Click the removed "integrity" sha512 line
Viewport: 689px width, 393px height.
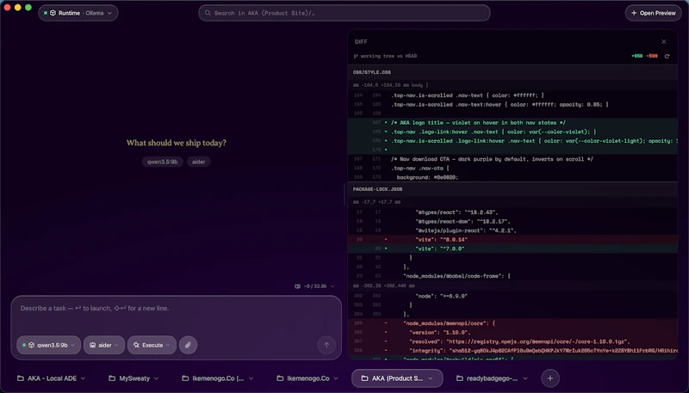pos(512,351)
